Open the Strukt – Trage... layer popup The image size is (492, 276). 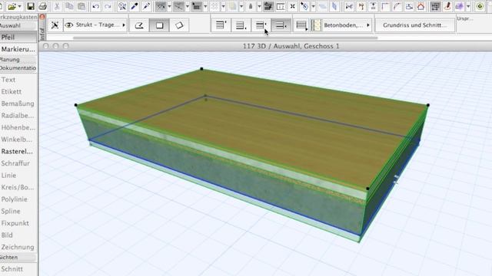(x=95, y=25)
